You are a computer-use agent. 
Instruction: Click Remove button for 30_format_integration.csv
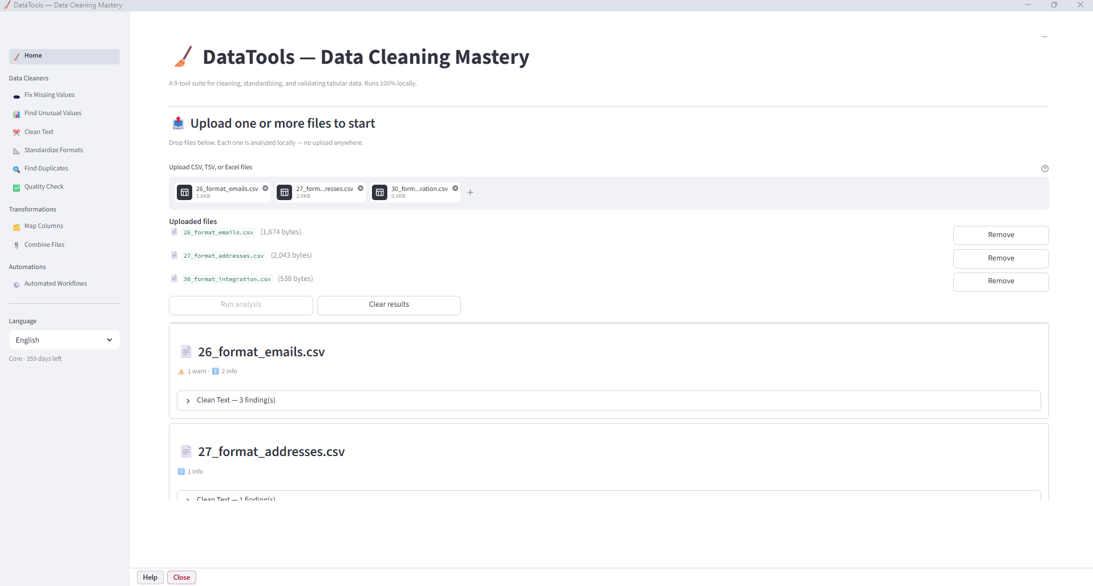coord(1001,282)
